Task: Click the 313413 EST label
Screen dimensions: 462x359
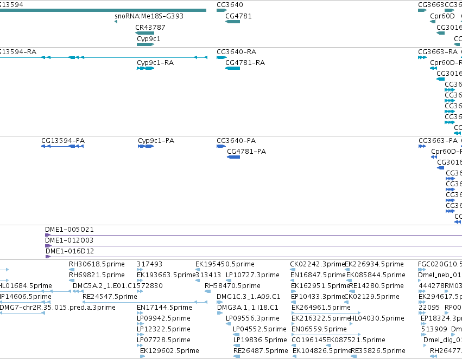Action: (x=208, y=275)
